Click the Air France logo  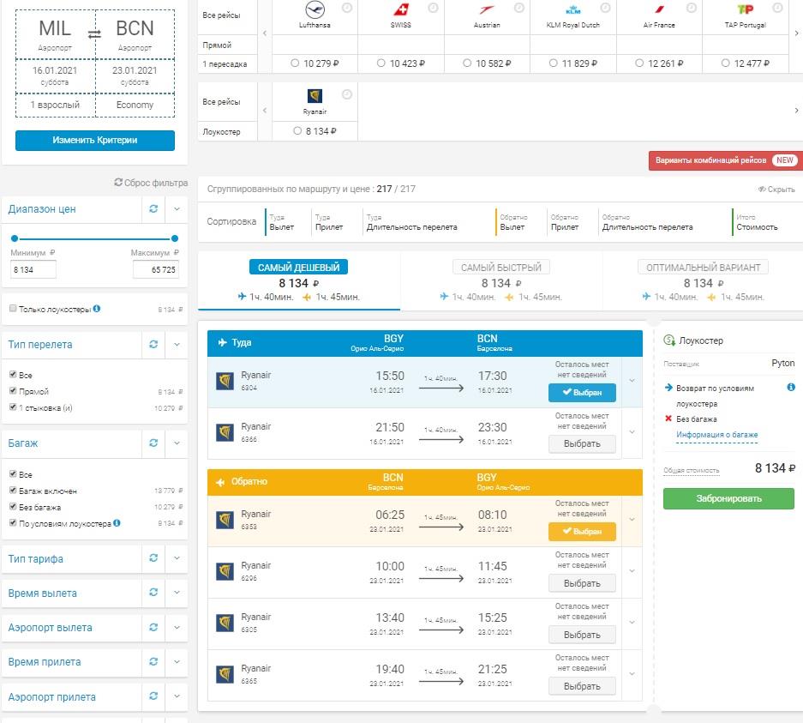tap(659, 9)
